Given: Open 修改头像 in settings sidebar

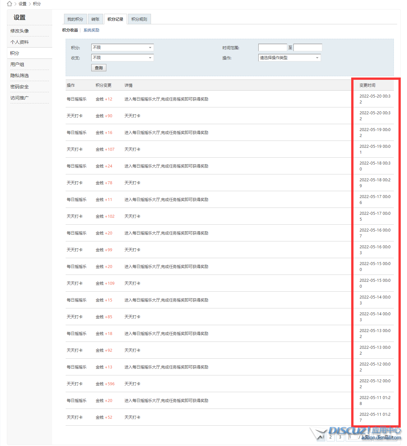Looking at the screenshot, I should click(x=20, y=31).
